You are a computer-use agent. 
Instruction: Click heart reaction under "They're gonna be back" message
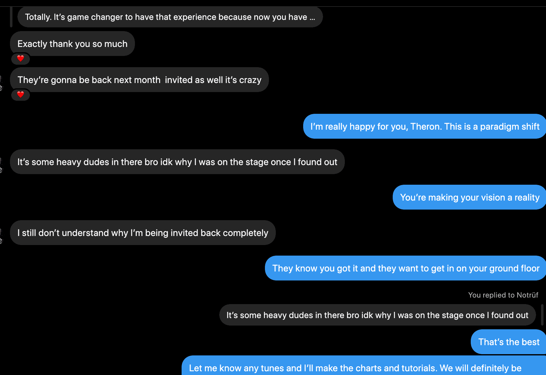pos(21,95)
